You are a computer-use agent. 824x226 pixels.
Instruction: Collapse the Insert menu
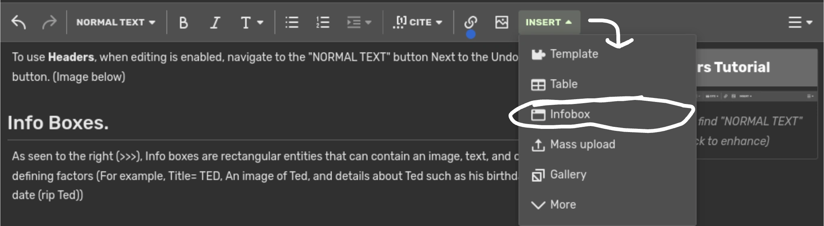point(549,22)
